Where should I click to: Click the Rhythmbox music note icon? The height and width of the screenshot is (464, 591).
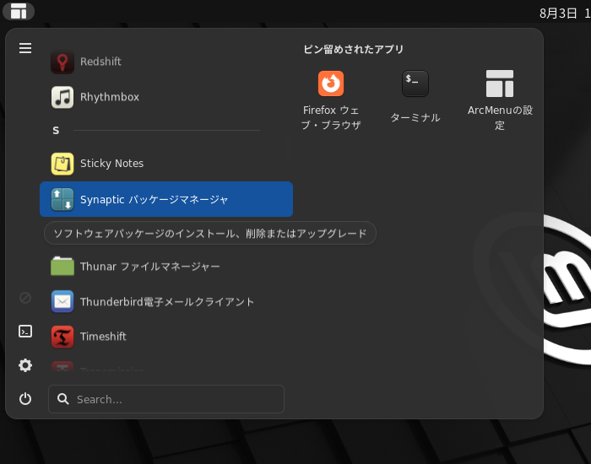point(62,97)
